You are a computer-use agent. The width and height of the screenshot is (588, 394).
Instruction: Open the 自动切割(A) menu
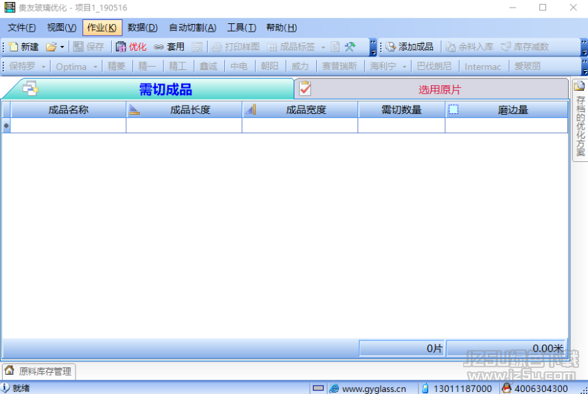193,27
